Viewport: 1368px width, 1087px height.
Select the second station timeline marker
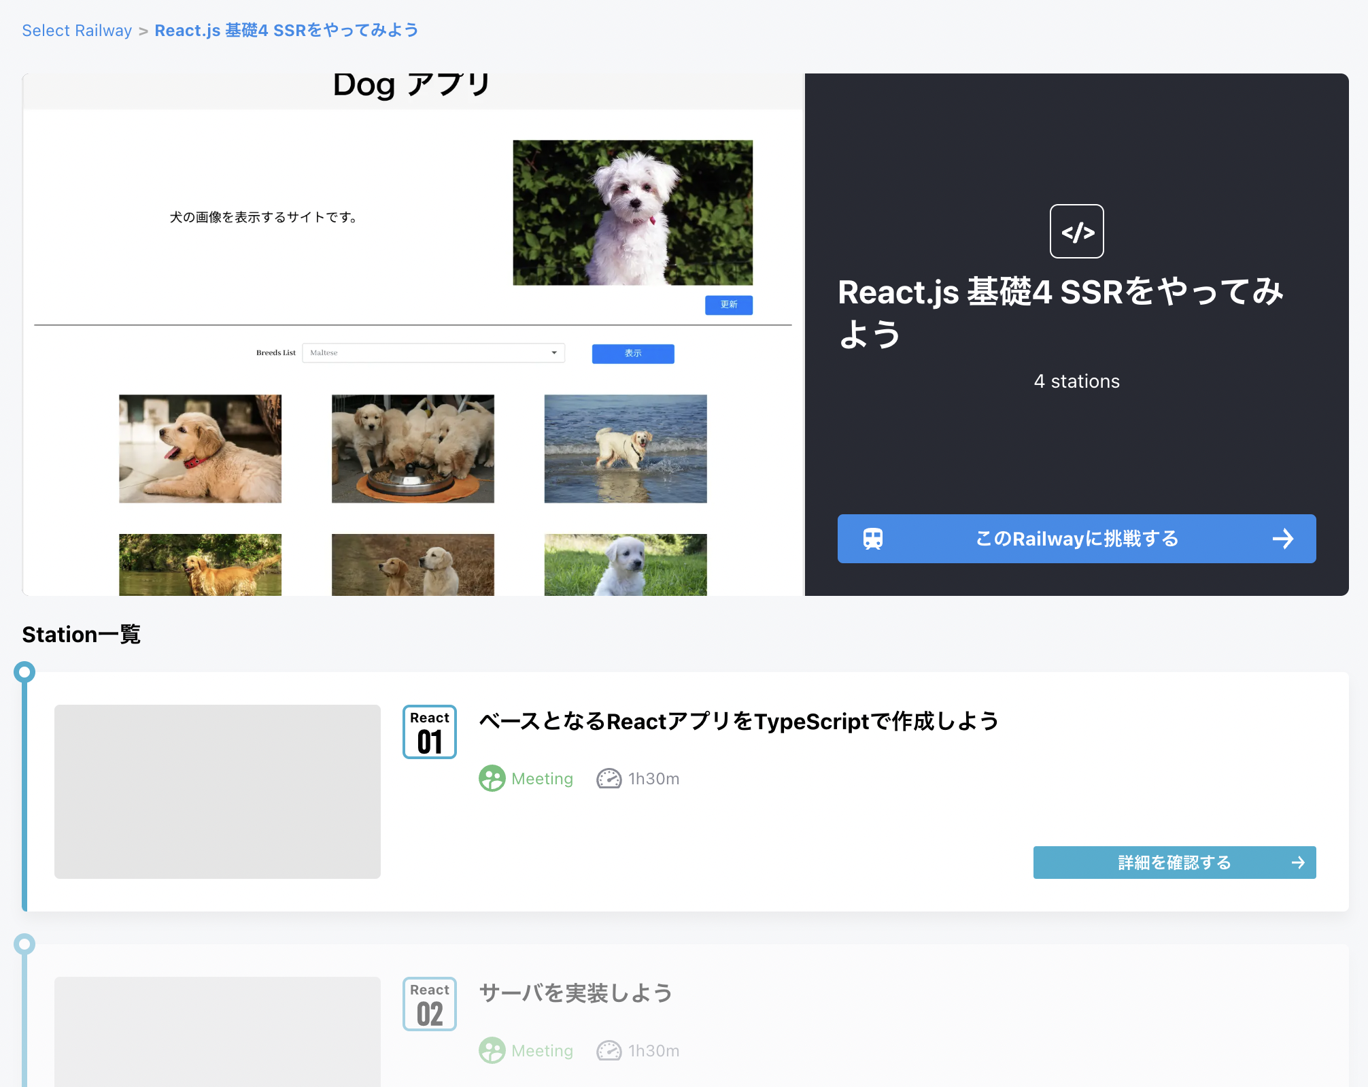pyautogui.click(x=24, y=944)
